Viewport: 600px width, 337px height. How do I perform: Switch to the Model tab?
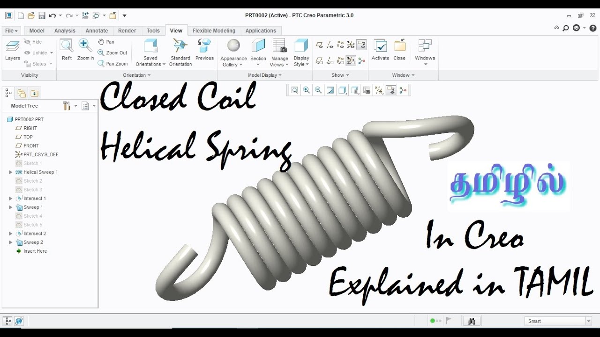click(x=37, y=31)
